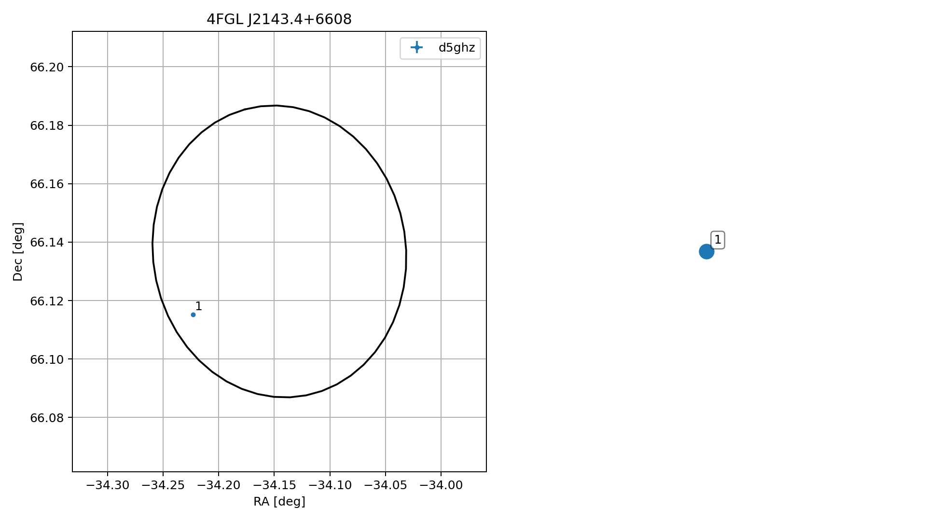Click the boxed label 1 beside the large marker

(x=718, y=240)
